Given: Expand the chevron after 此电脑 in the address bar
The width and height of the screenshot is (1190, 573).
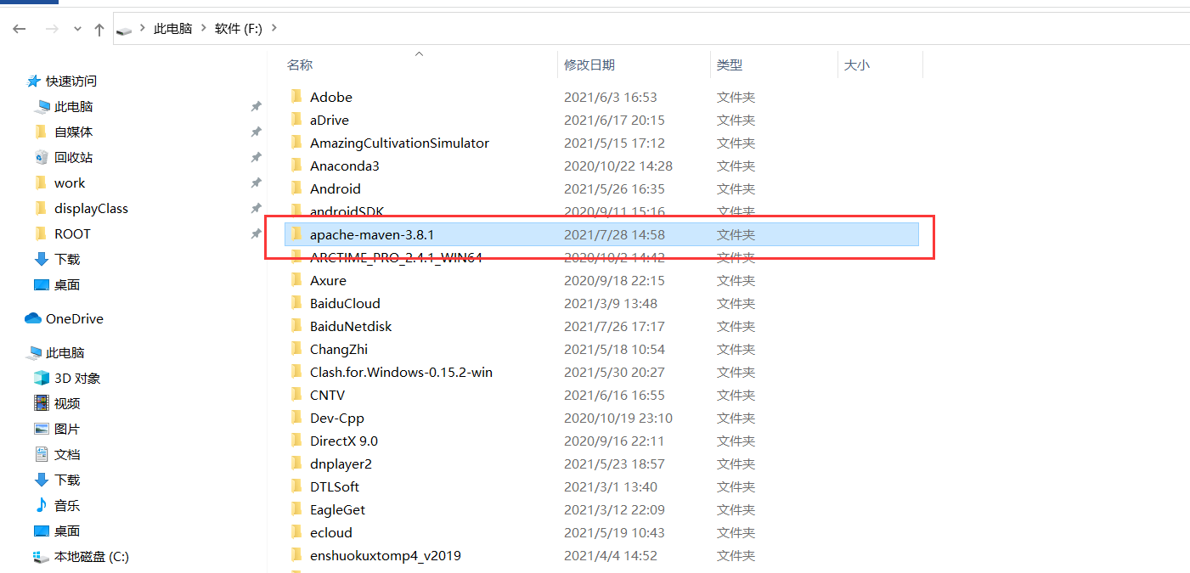Looking at the screenshot, I should [x=204, y=28].
